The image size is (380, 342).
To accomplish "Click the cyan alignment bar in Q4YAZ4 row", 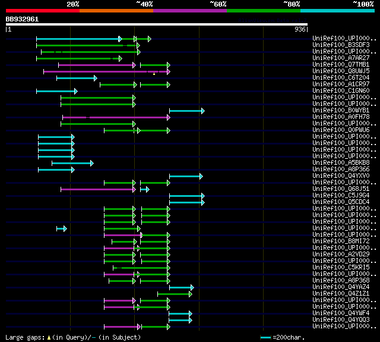I will [x=180, y=288].
